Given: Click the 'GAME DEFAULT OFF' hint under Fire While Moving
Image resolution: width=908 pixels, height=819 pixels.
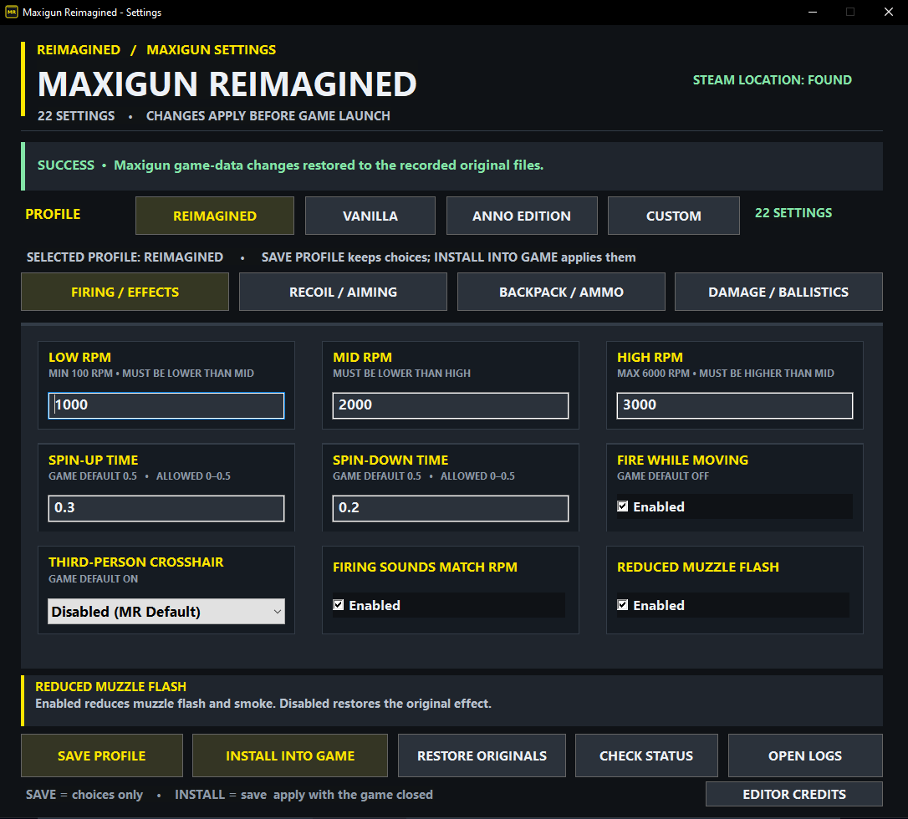Looking at the screenshot, I should click(662, 476).
